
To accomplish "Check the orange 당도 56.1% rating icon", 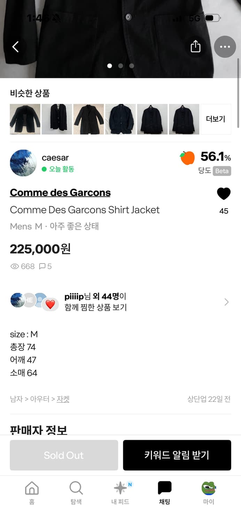I will coord(187,158).
